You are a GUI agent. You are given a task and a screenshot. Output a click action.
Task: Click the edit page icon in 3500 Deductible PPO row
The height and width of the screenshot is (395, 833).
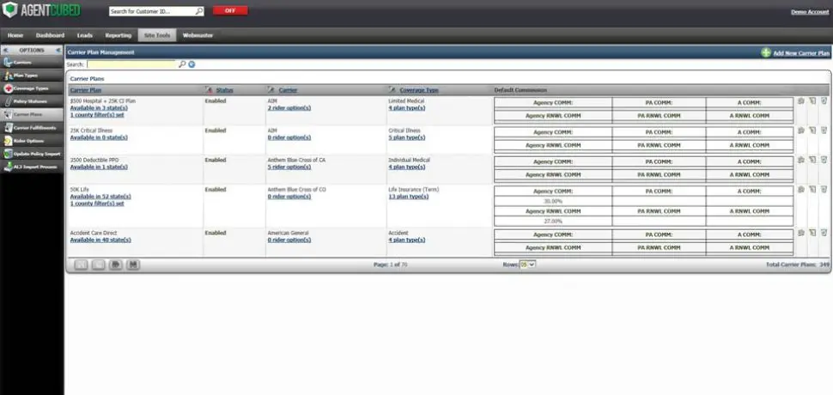click(812, 160)
